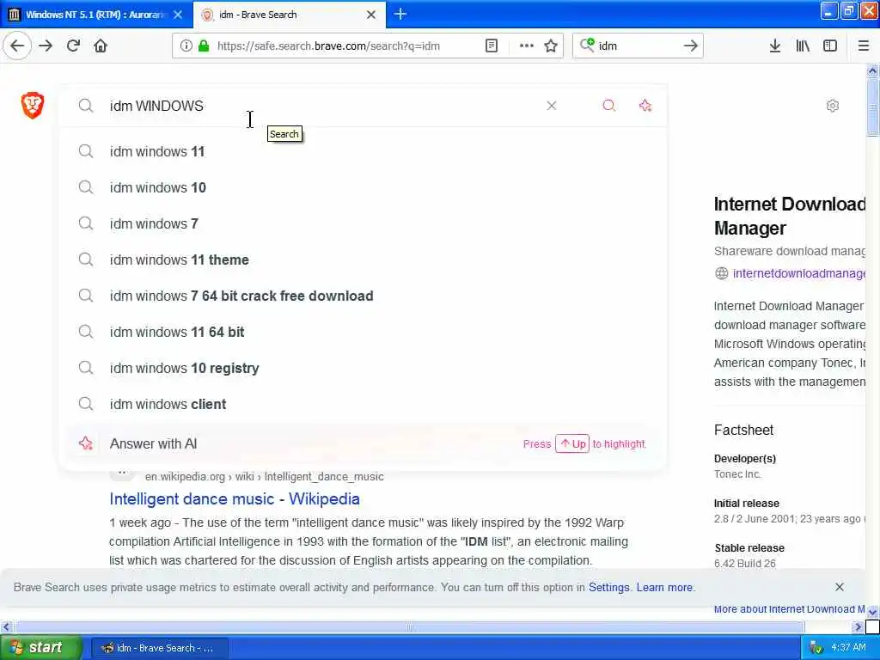This screenshot has width=880, height=660.
Task: Open a new browser tab
Action: click(400, 14)
